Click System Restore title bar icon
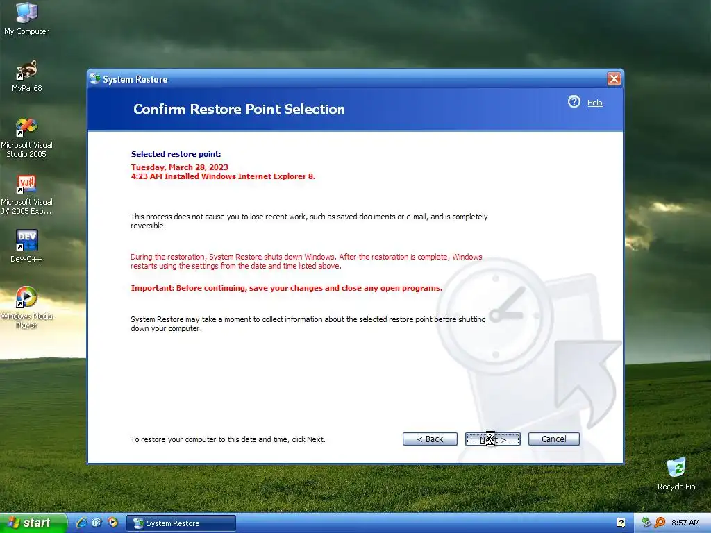711x533 pixels. point(94,79)
